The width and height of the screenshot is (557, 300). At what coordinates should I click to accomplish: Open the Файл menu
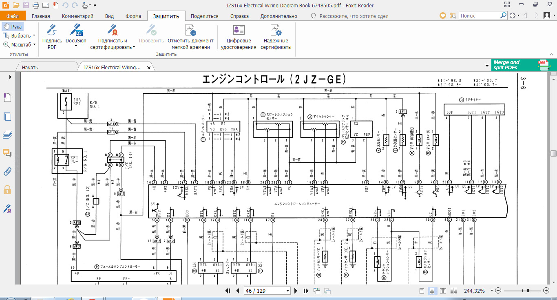(x=13, y=16)
